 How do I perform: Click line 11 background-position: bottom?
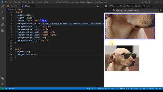33,40
